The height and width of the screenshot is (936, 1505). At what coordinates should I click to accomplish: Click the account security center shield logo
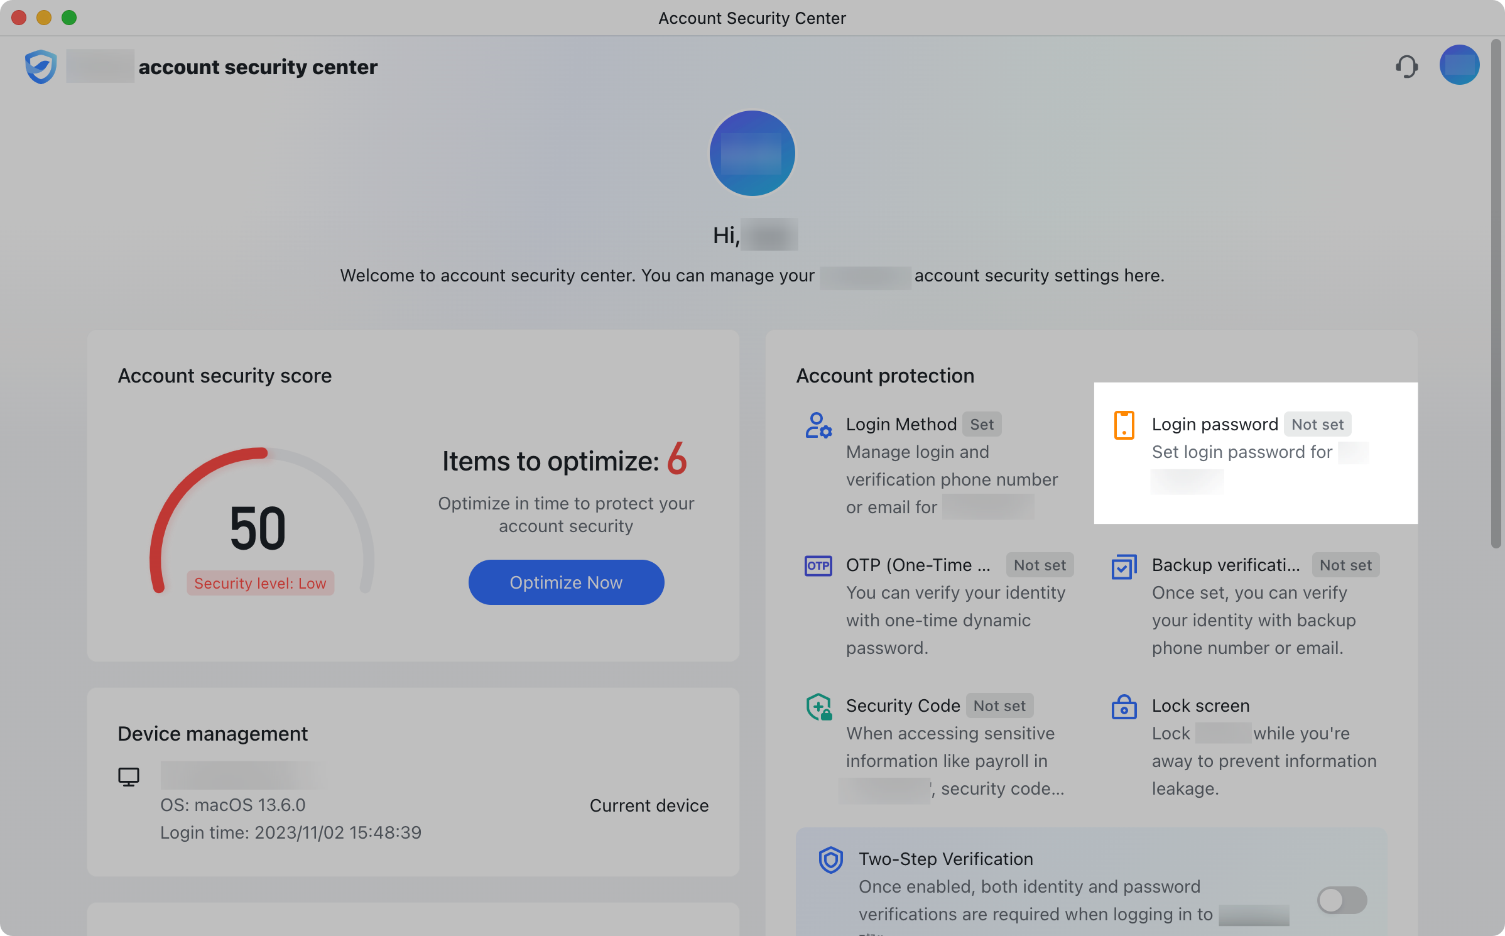(39, 66)
